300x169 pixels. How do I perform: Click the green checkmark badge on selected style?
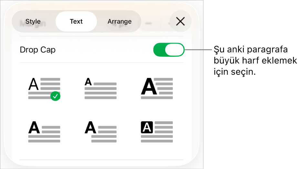point(56,96)
